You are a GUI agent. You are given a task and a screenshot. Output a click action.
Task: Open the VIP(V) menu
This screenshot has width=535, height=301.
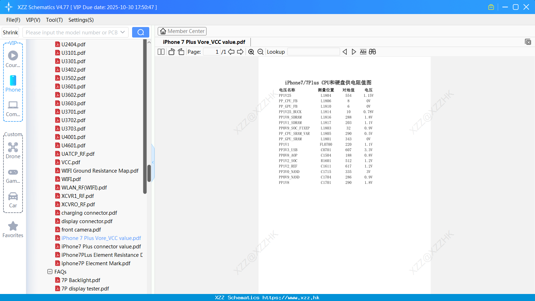pyautogui.click(x=33, y=20)
